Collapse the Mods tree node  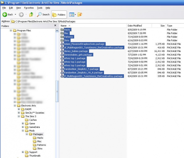[x=23, y=131]
